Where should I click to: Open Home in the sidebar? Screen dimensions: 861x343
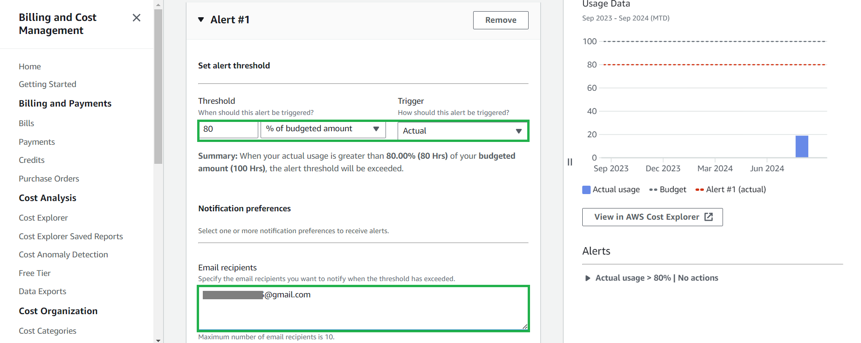(x=30, y=67)
